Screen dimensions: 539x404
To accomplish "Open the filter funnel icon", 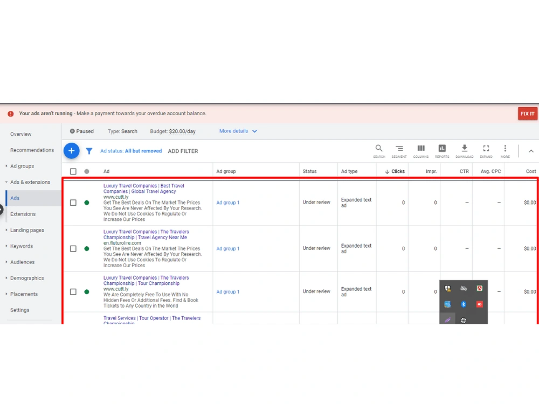I will (x=89, y=151).
